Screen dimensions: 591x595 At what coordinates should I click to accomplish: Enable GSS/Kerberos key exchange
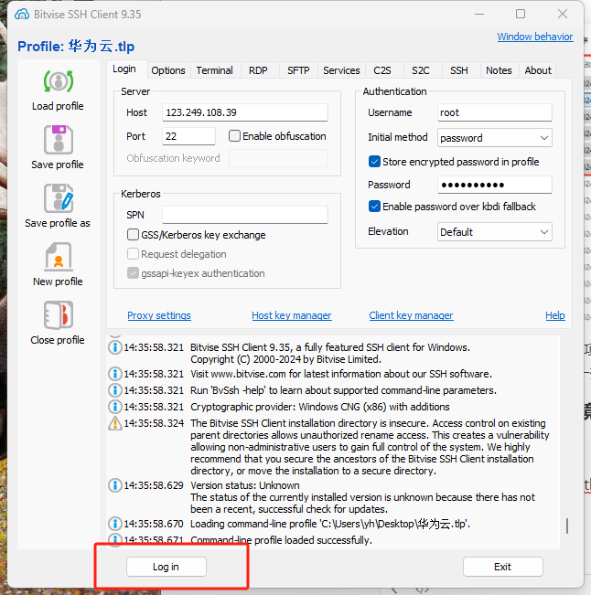pos(134,235)
